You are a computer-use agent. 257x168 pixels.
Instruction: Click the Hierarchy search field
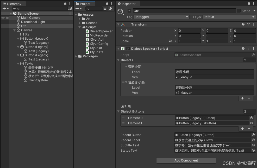tap(40, 9)
